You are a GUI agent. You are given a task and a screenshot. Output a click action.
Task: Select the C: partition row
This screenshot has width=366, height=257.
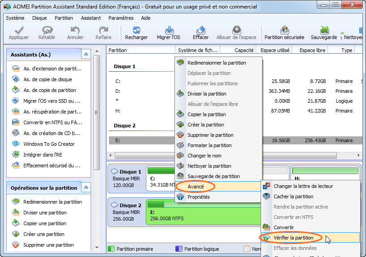click(x=236, y=81)
